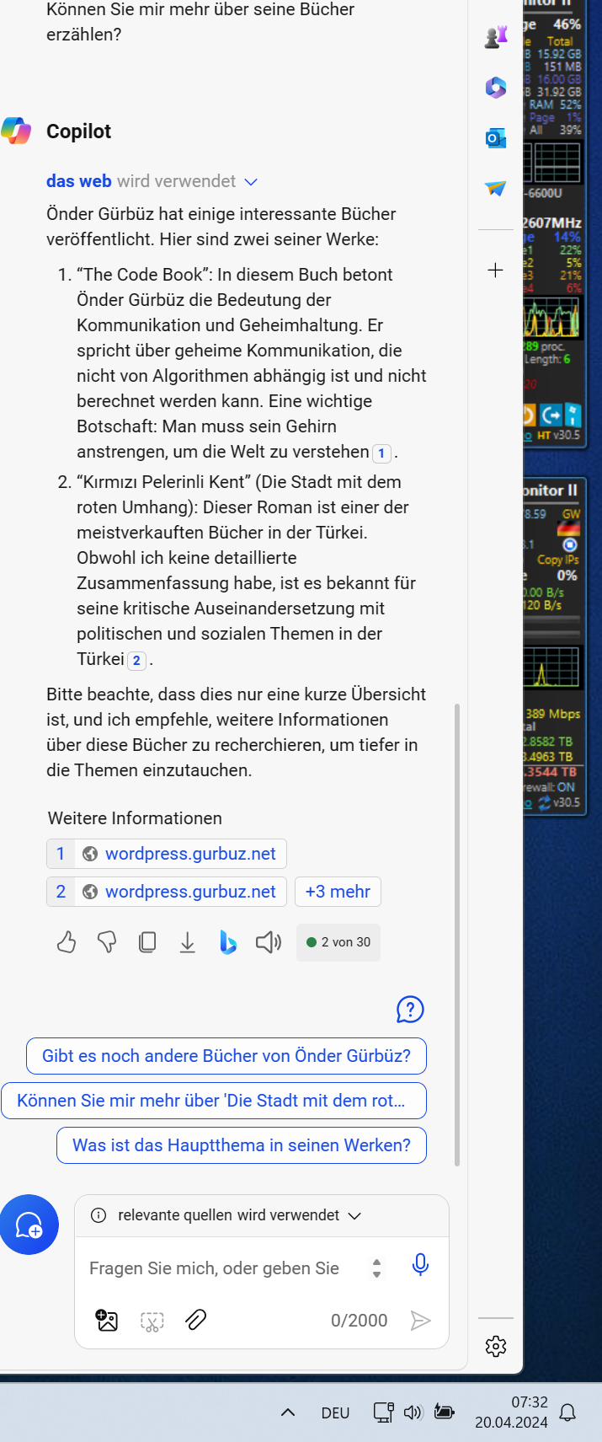Open Microsoft 365 from the sidebar
This screenshot has height=1442, width=602.
tap(496, 87)
